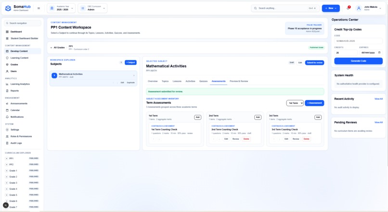Viewport: 388px width, 212px height.
Task: Click the round N badge at bottom left
Action: click(x=6, y=205)
